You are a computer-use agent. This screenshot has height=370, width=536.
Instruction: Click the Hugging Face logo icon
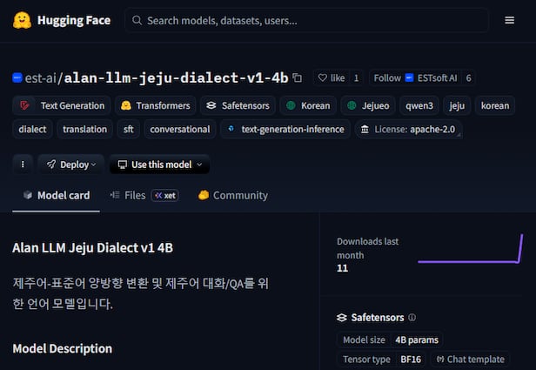click(x=22, y=20)
